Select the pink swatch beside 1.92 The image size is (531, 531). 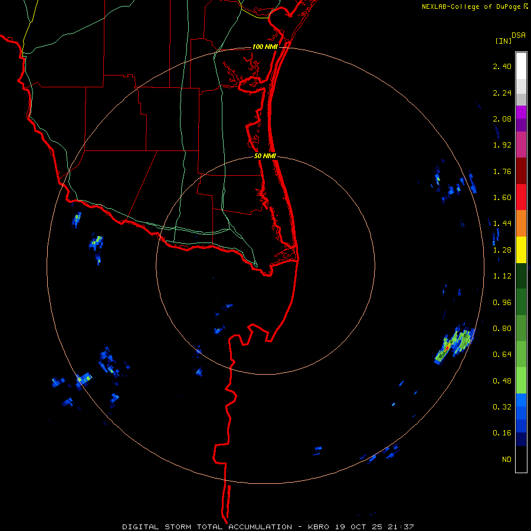(521, 145)
